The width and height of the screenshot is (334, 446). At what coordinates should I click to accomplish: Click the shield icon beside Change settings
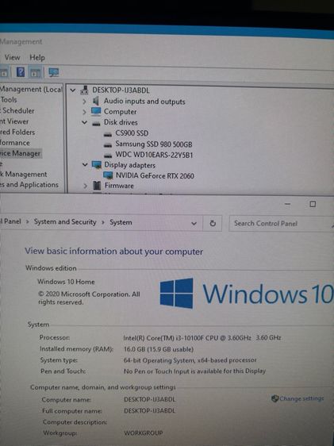274,398
